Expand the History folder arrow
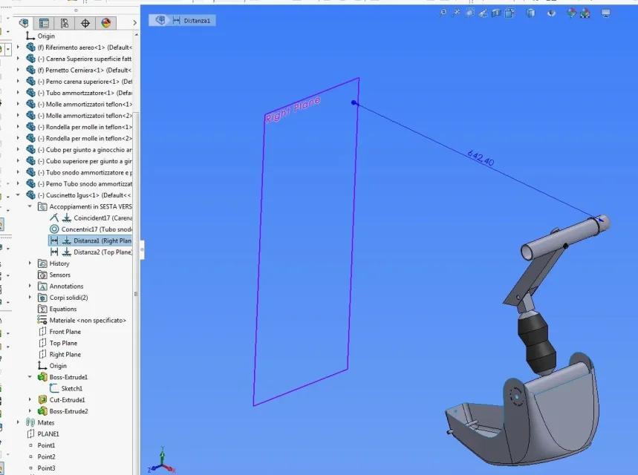Image resolution: width=638 pixels, height=475 pixels. coord(30,263)
